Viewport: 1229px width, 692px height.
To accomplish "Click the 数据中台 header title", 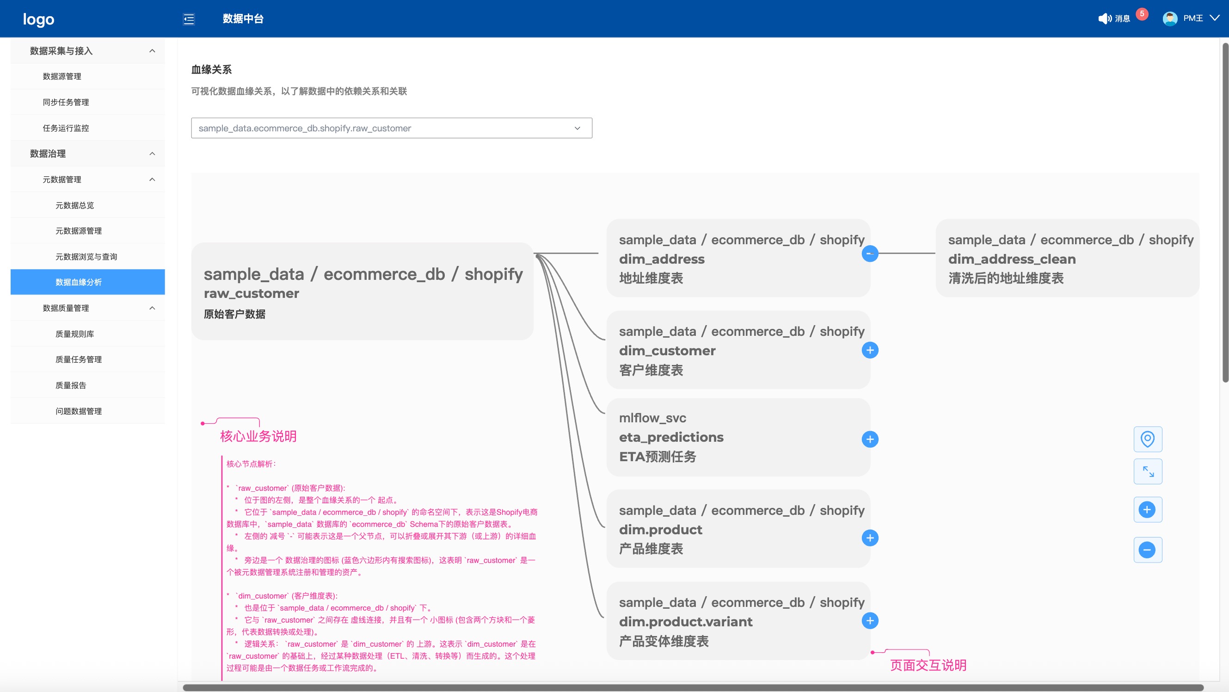I will pos(243,19).
